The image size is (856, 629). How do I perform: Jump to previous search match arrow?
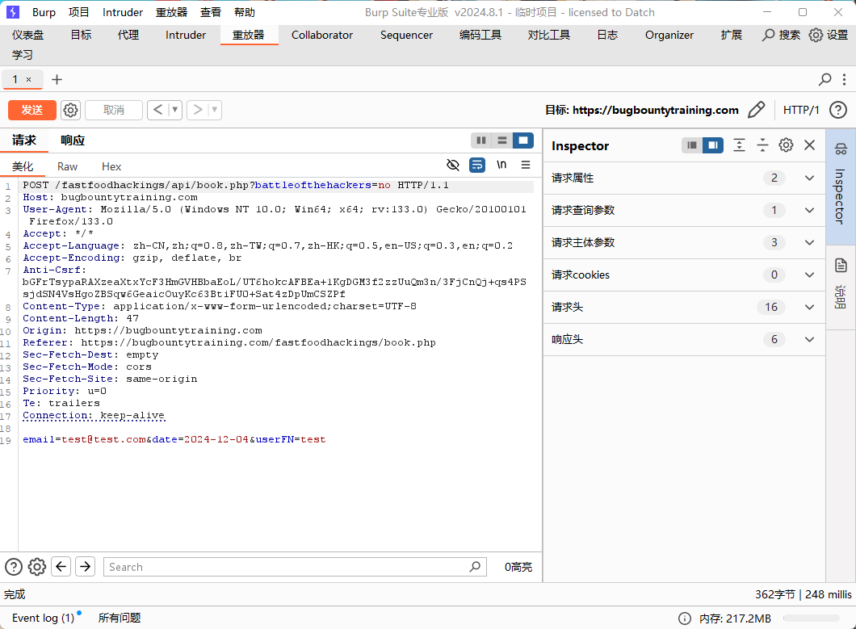(61, 567)
